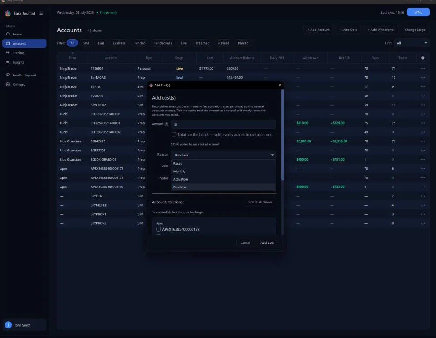
Task: Click the Change Stage button
Action: coord(415,30)
